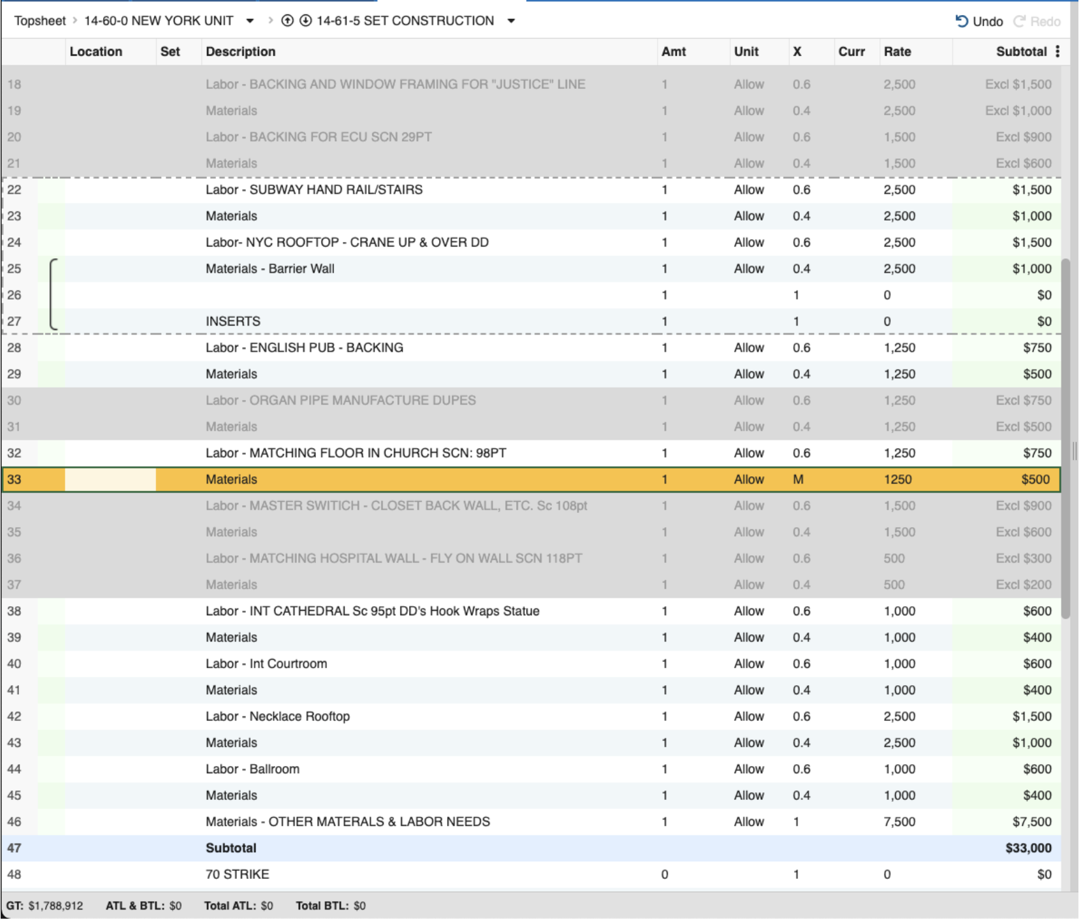
Task: Click the Rate cell showing 7,500
Action: (899, 822)
